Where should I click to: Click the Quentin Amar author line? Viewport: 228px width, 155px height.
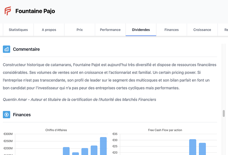click(x=79, y=99)
